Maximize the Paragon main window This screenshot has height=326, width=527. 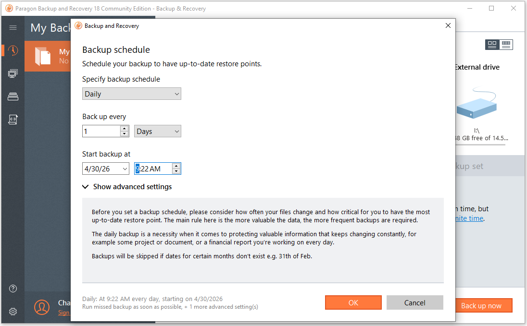491,8
